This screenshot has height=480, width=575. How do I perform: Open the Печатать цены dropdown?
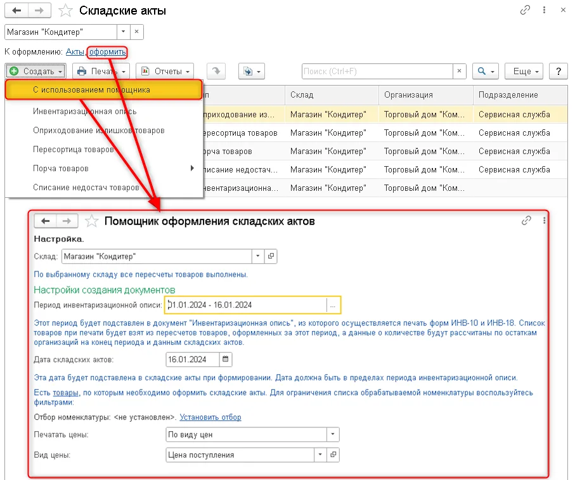click(x=333, y=434)
